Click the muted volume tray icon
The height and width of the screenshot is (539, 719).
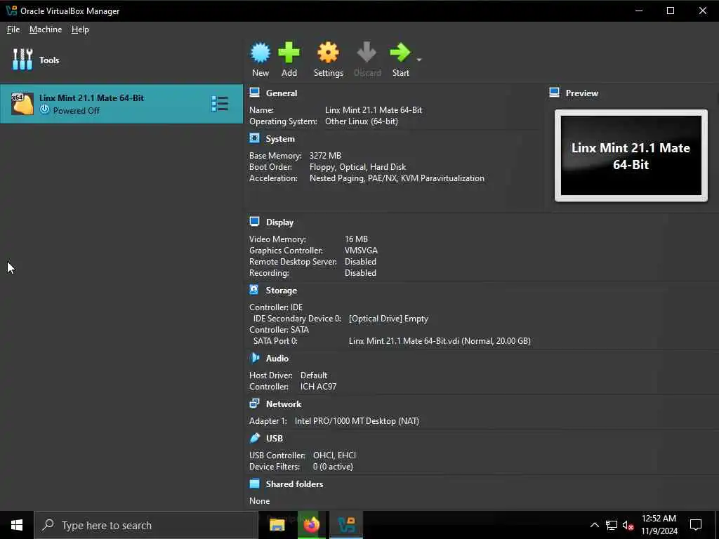coord(628,525)
